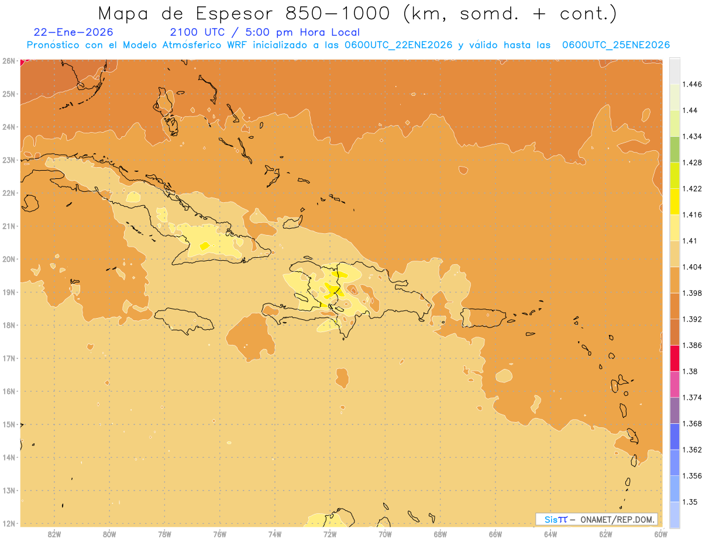Click the longitude label 72W
This screenshot has width=702, height=542.
coord(330,534)
